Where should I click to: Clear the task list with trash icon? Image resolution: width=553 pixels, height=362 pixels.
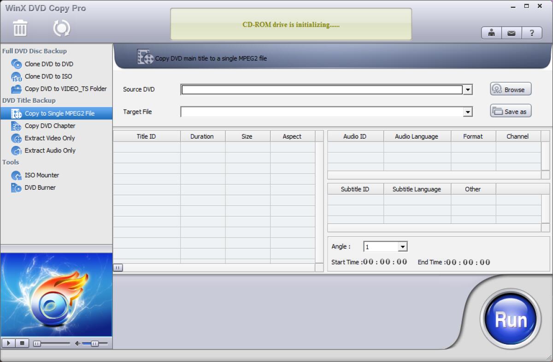tap(20, 28)
